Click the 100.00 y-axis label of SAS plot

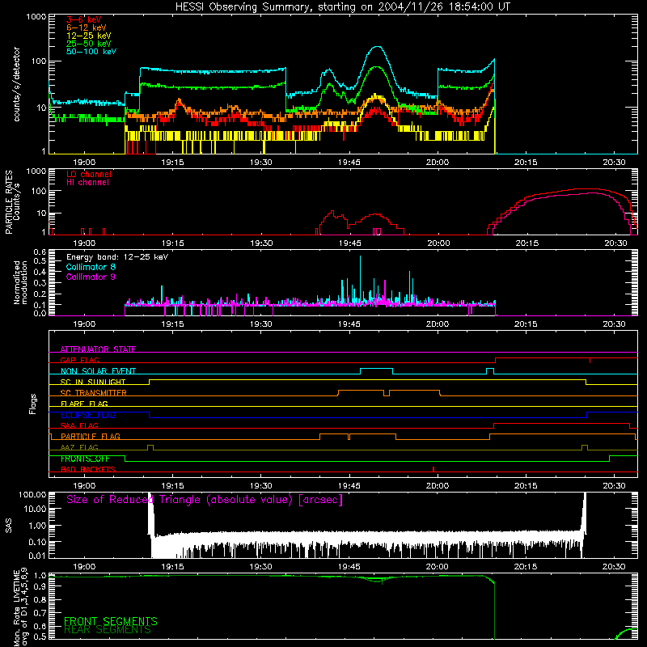[x=32, y=494]
